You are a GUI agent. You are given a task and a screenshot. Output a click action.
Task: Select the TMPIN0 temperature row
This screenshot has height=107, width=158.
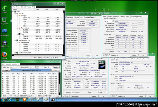click(x=37, y=30)
